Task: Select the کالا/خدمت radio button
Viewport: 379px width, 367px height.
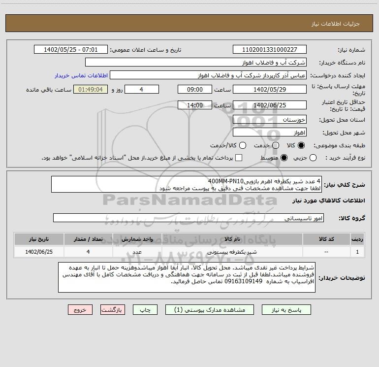Action: point(243,145)
